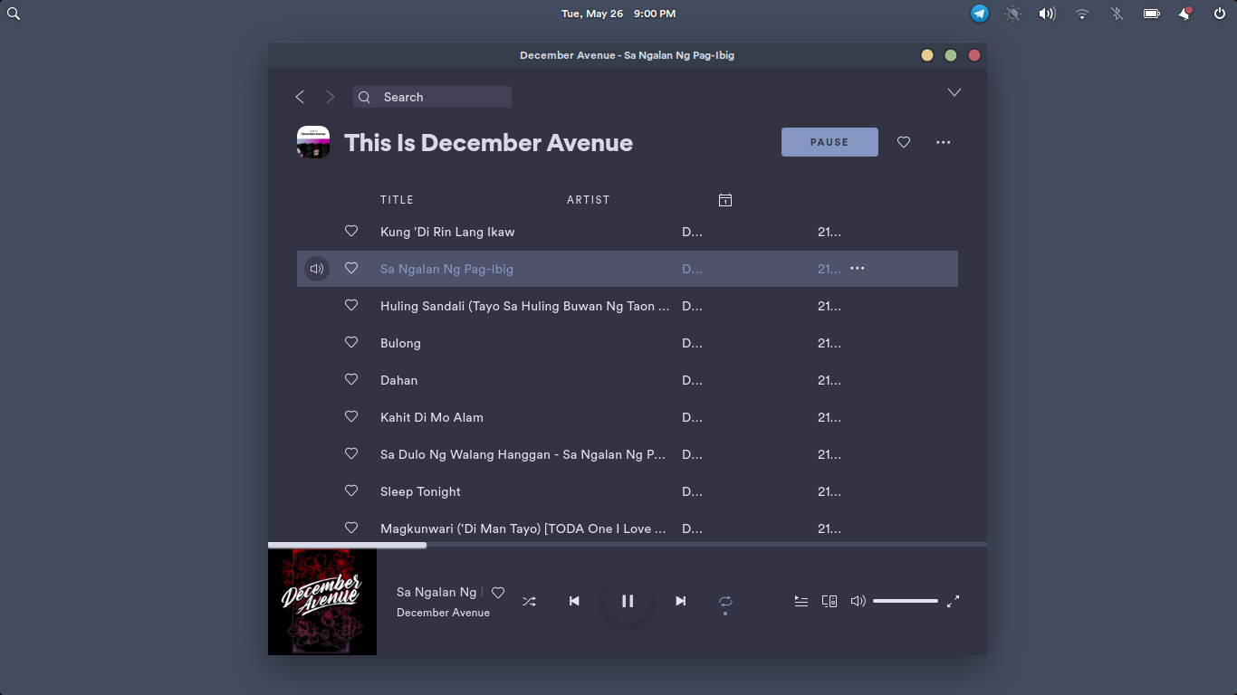
Task: Like the playlist with header heart icon
Action: pyautogui.click(x=904, y=142)
